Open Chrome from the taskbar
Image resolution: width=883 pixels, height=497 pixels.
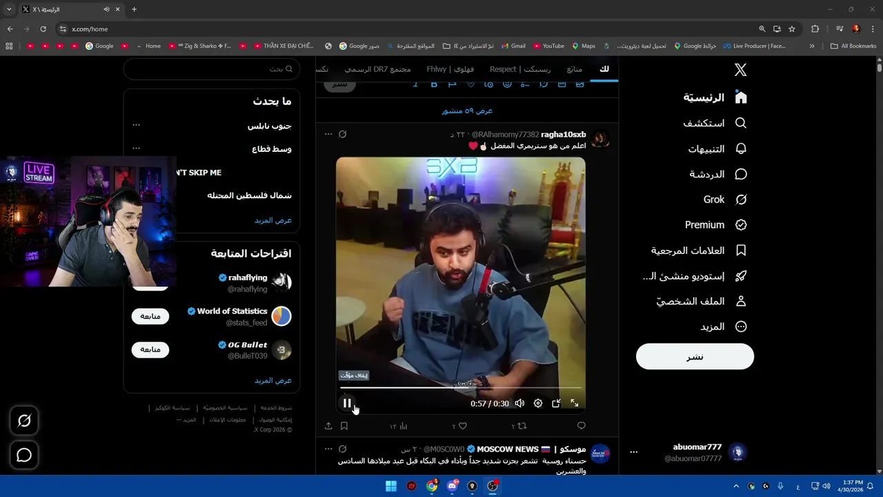coord(432,486)
